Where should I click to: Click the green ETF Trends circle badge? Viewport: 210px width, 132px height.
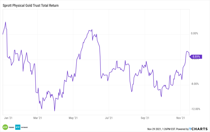pos(5,127)
